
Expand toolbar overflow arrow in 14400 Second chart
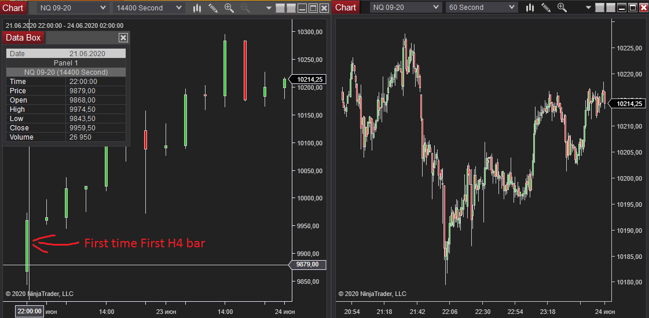pos(269,8)
